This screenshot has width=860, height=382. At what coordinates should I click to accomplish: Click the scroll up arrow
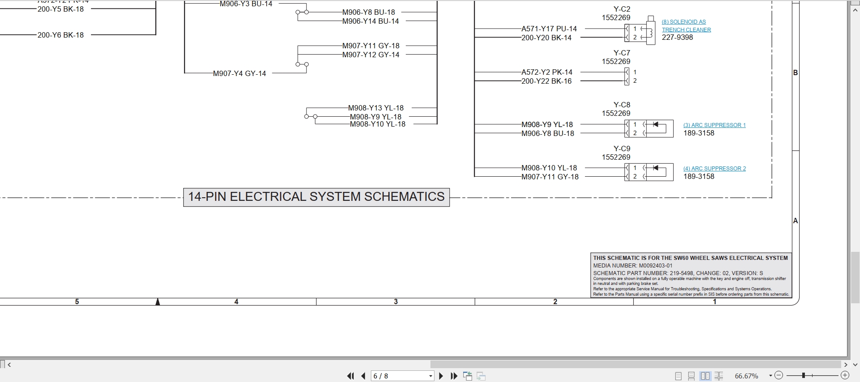pyautogui.click(x=855, y=9)
